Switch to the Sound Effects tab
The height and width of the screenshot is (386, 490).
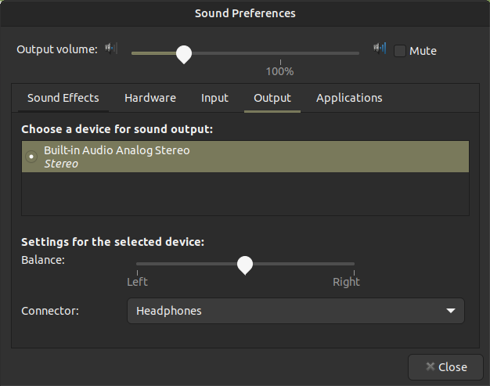tap(63, 98)
